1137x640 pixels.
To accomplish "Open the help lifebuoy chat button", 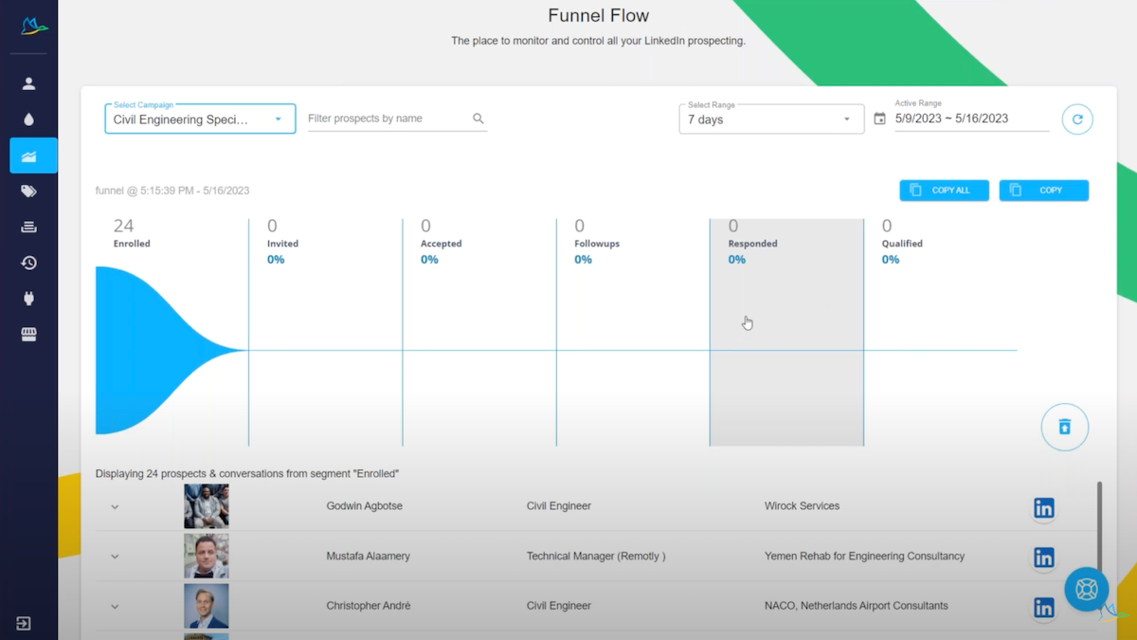I will coord(1086,590).
